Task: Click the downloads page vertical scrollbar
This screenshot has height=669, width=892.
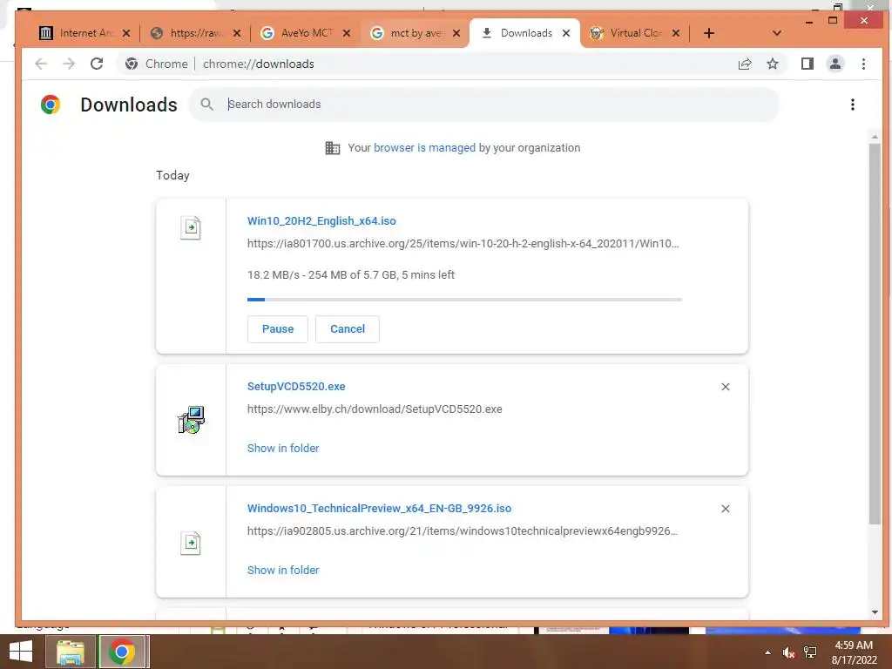Action: tap(875, 333)
